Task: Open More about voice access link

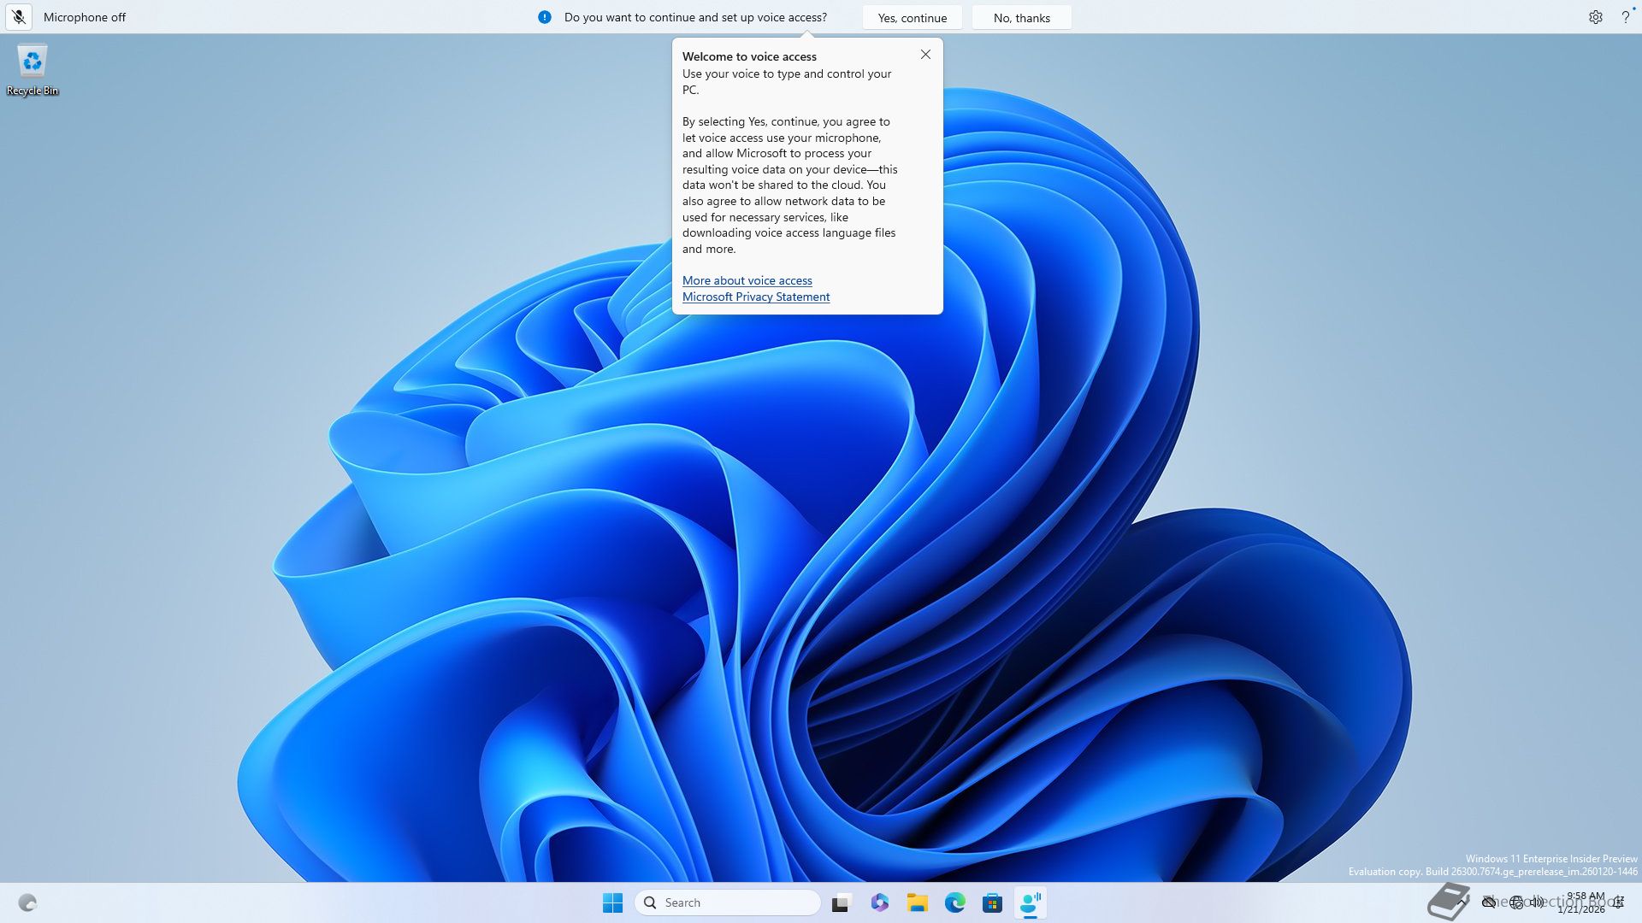Action: click(x=747, y=280)
